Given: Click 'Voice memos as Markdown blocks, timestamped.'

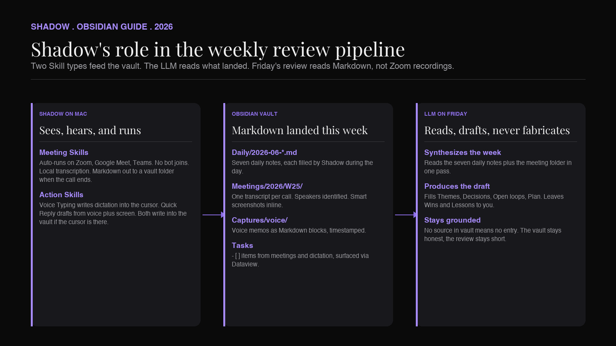Looking at the screenshot, I should [299, 230].
